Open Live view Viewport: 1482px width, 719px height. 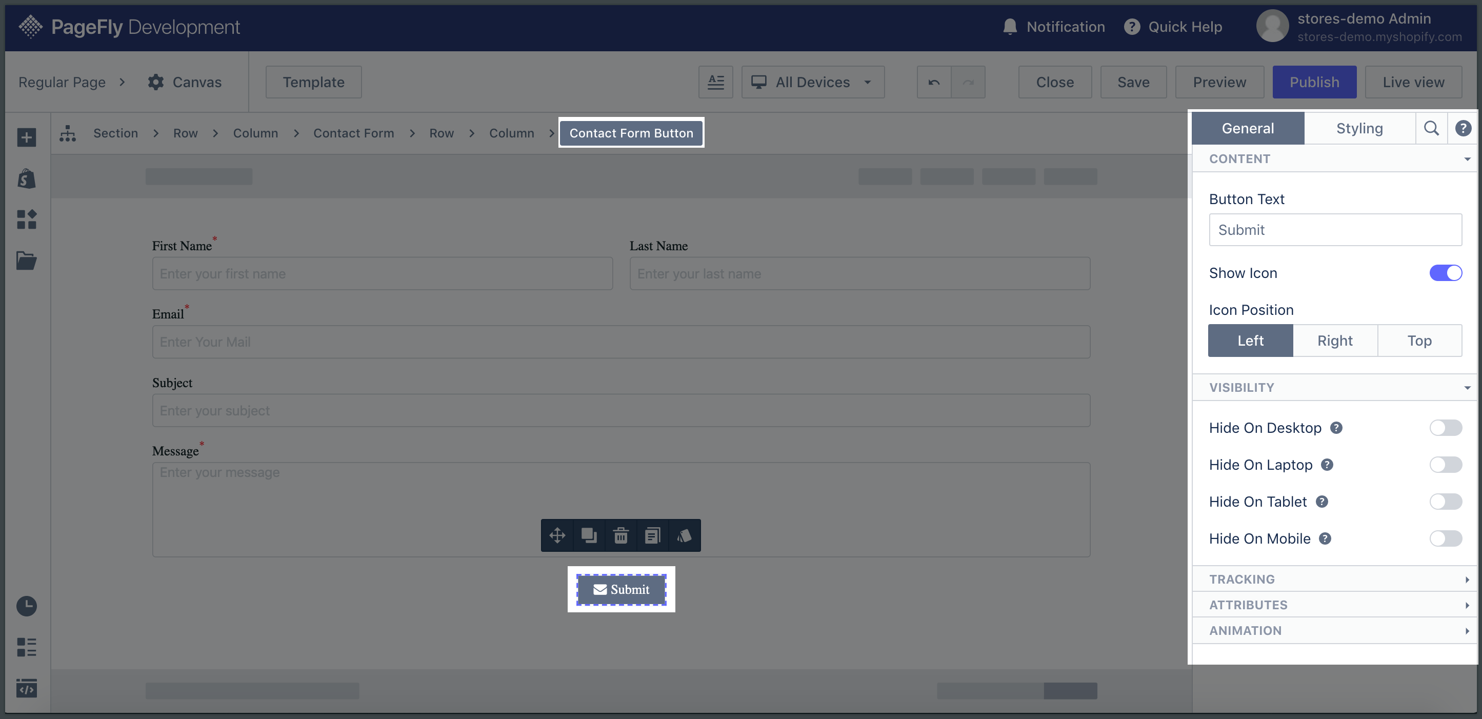click(x=1413, y=82)
